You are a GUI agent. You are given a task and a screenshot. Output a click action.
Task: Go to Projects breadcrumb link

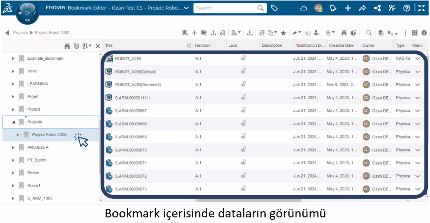[20, 33]
